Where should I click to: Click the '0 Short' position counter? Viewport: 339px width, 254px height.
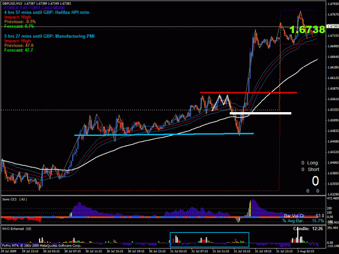tap(310, 170)
